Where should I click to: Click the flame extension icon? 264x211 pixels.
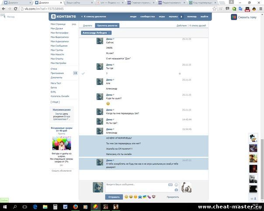click(254, 9)
